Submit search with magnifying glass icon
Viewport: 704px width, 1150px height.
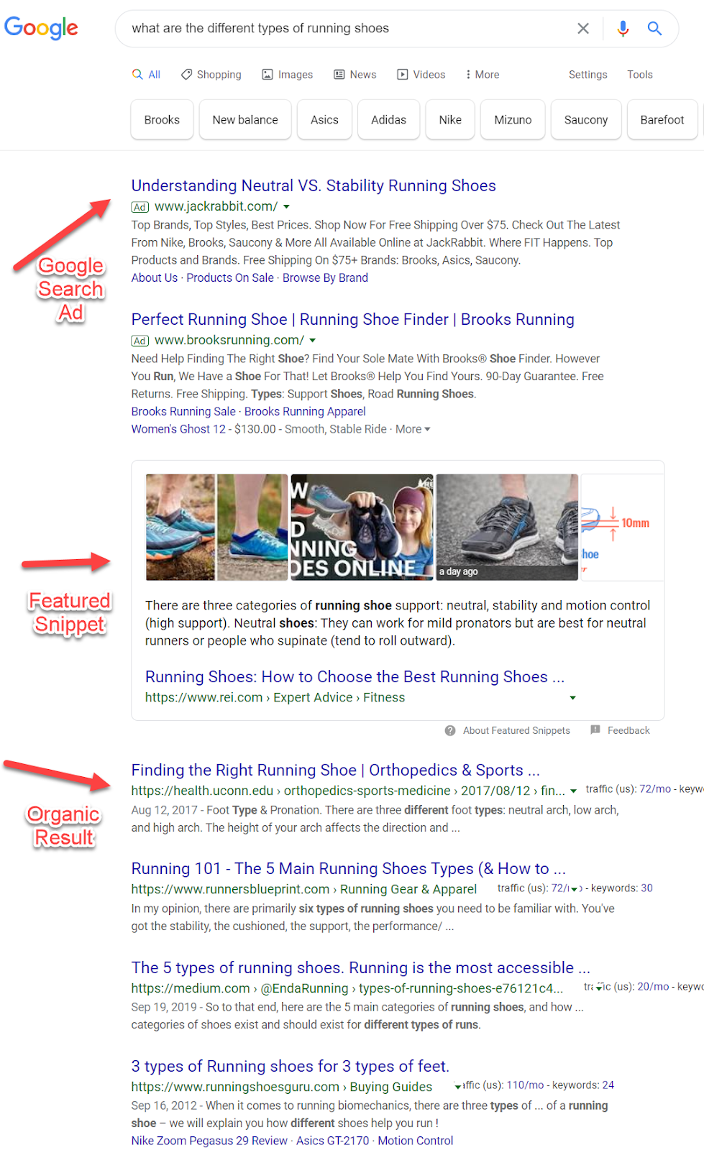click(654, 28)
